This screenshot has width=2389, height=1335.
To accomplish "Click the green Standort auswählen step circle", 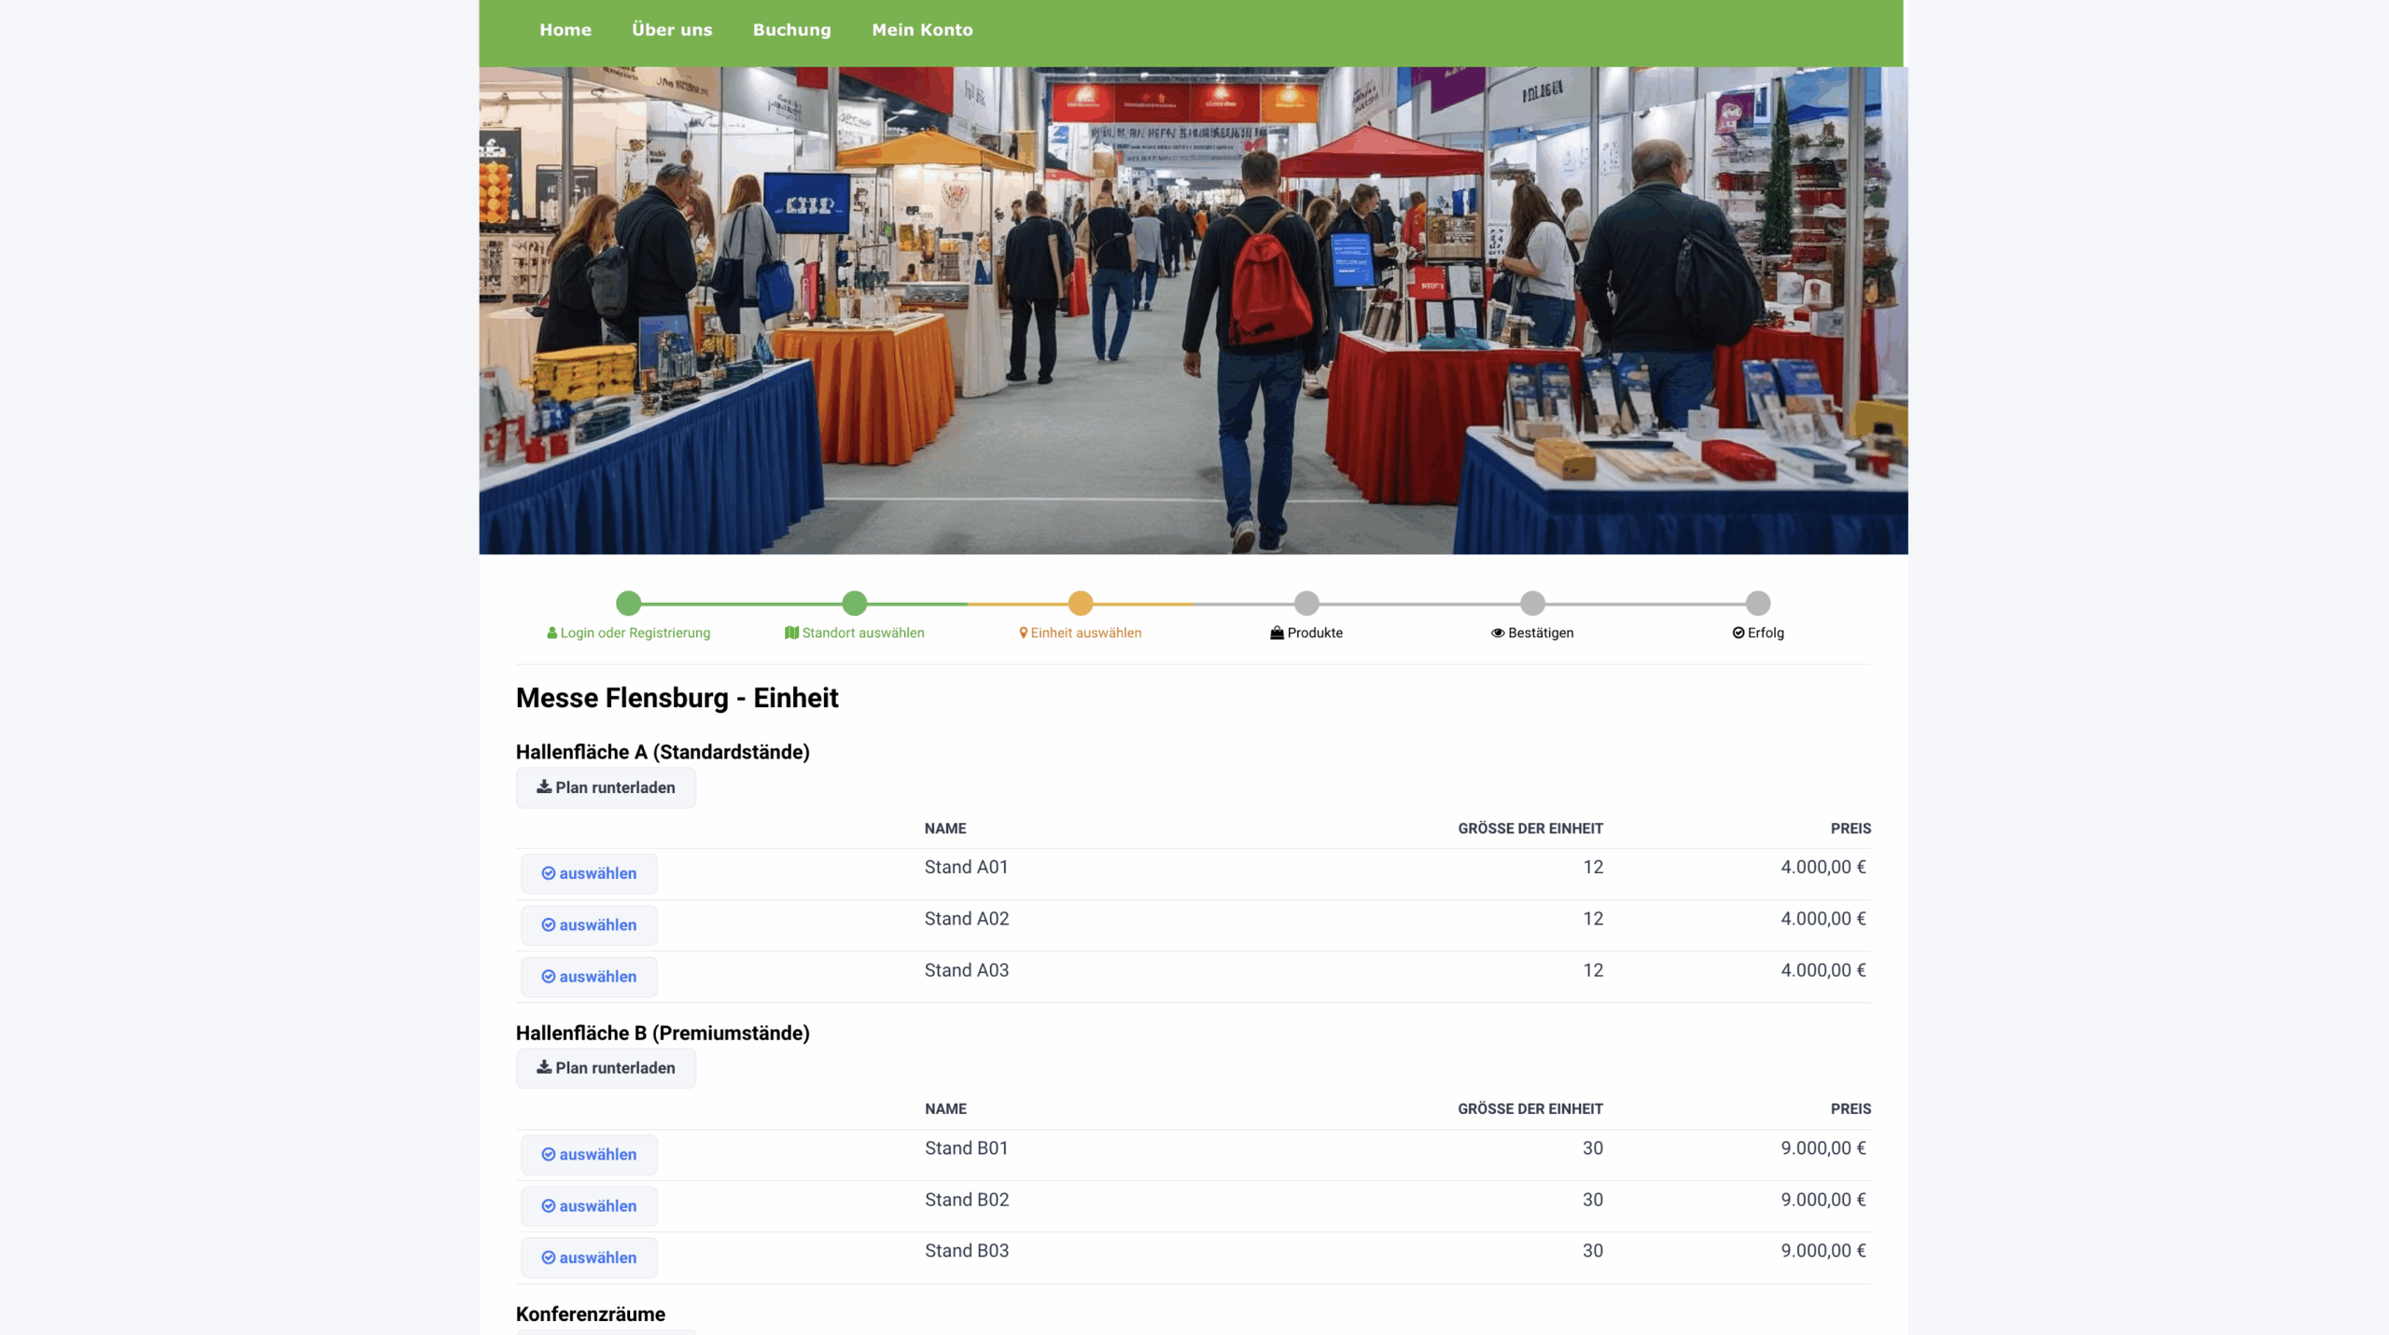I will [x=855, y=604].
